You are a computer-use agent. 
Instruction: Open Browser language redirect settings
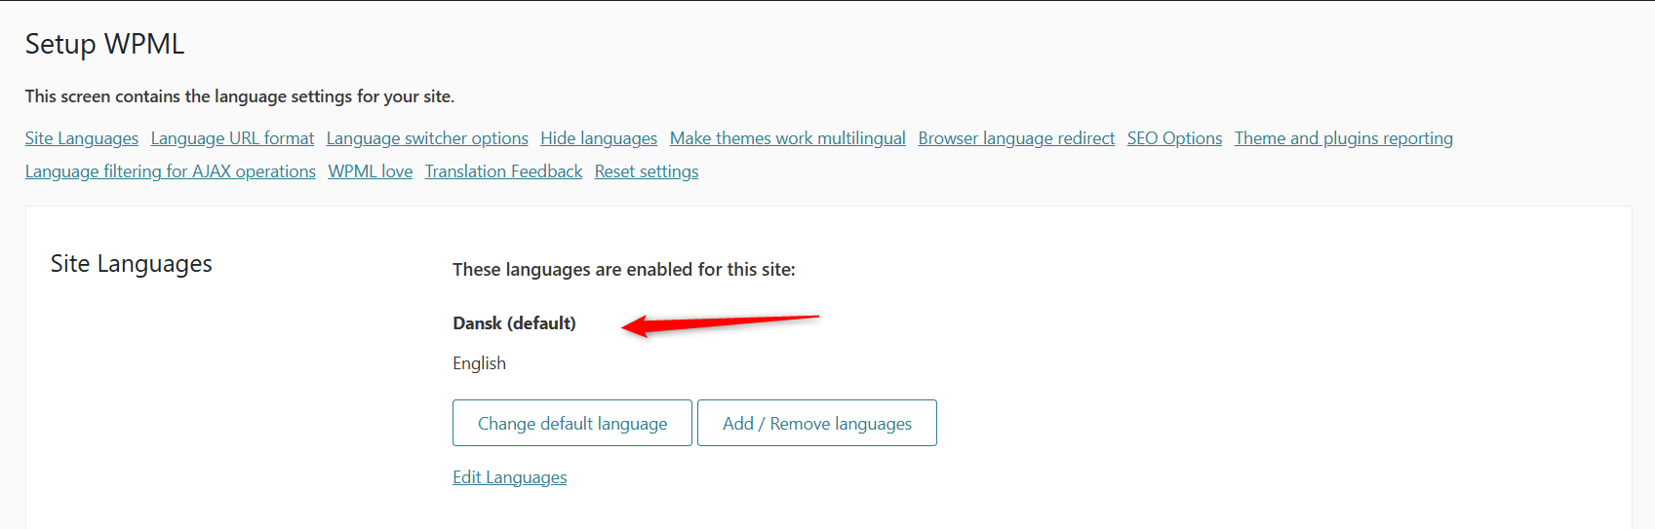pos(1016,138)
